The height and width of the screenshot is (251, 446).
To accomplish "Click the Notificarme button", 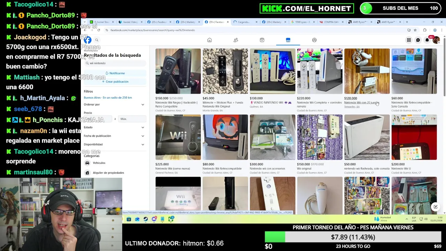I will click(115, 73).
